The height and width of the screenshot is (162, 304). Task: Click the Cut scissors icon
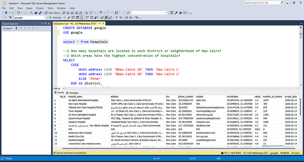click(87, 13)
